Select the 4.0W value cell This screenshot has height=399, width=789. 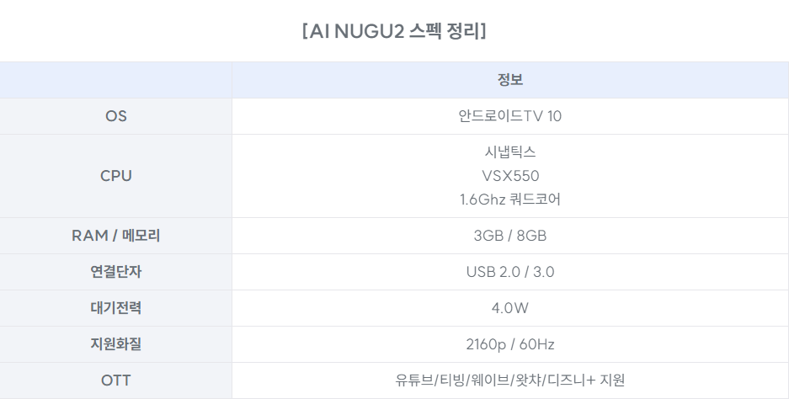510,308
